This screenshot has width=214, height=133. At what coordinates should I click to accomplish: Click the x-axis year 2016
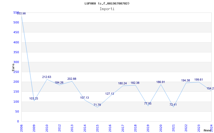[x=110, y=128]
